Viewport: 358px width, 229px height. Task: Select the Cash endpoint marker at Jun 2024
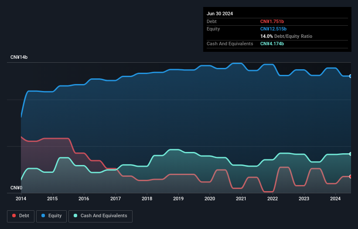click(x=351, y=154)
